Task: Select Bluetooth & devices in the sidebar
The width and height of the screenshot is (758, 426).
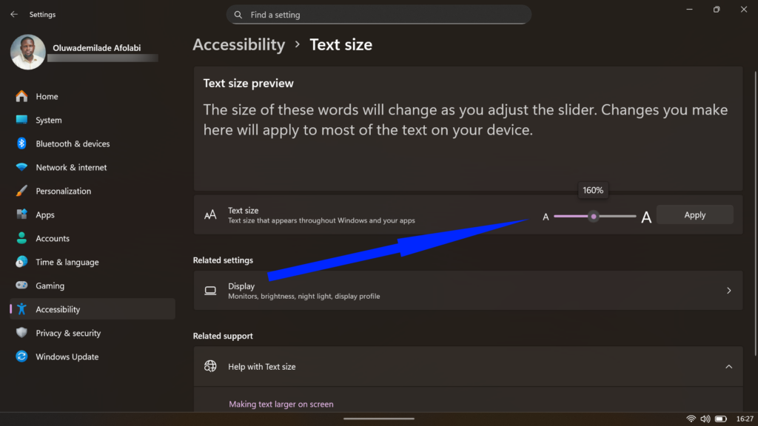Action: point(73,143)
